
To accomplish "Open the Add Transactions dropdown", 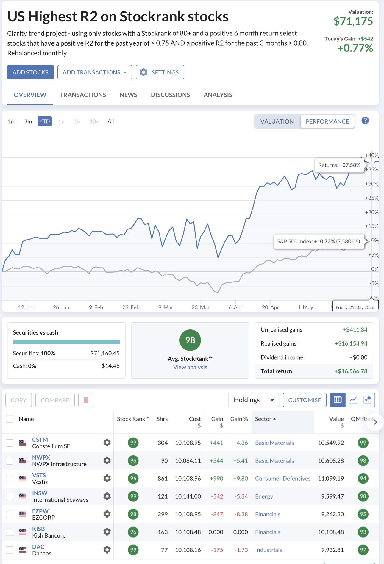I will click(x=95, y=72).
